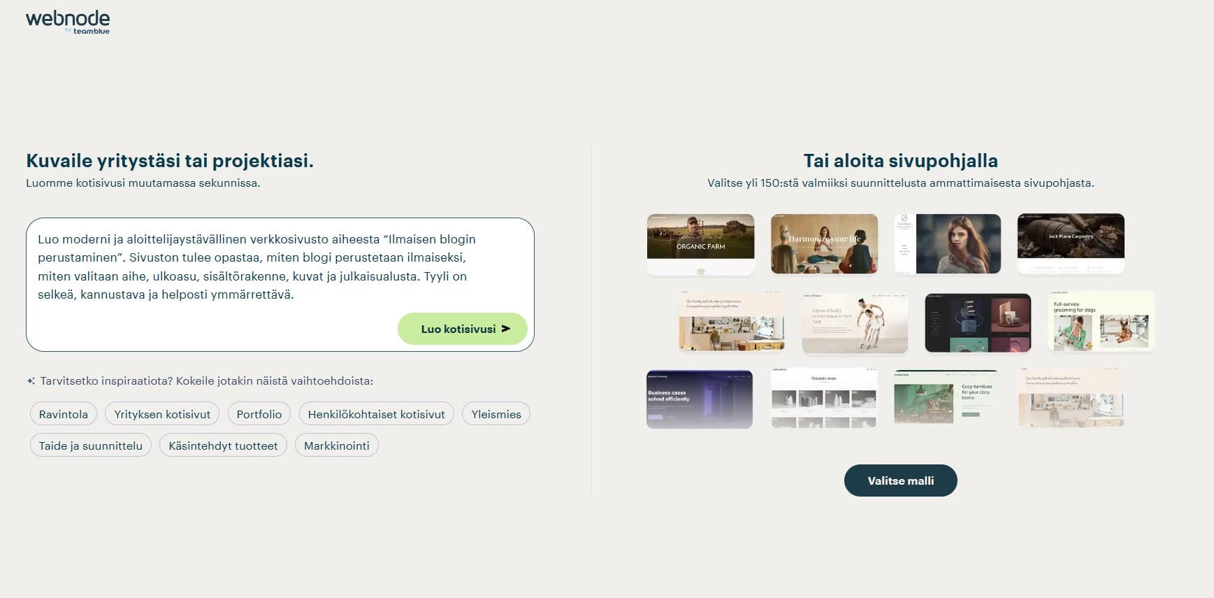Click the Webnode logo
1214x598 pixels.
68,22
